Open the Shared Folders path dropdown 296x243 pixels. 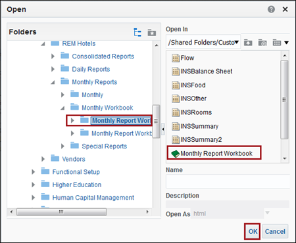pyautogui.click(x=237, y=42)
